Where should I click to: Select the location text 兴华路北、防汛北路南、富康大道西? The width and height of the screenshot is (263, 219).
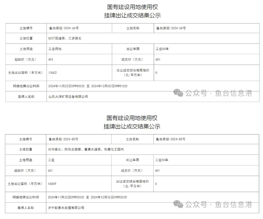point(75,149)
